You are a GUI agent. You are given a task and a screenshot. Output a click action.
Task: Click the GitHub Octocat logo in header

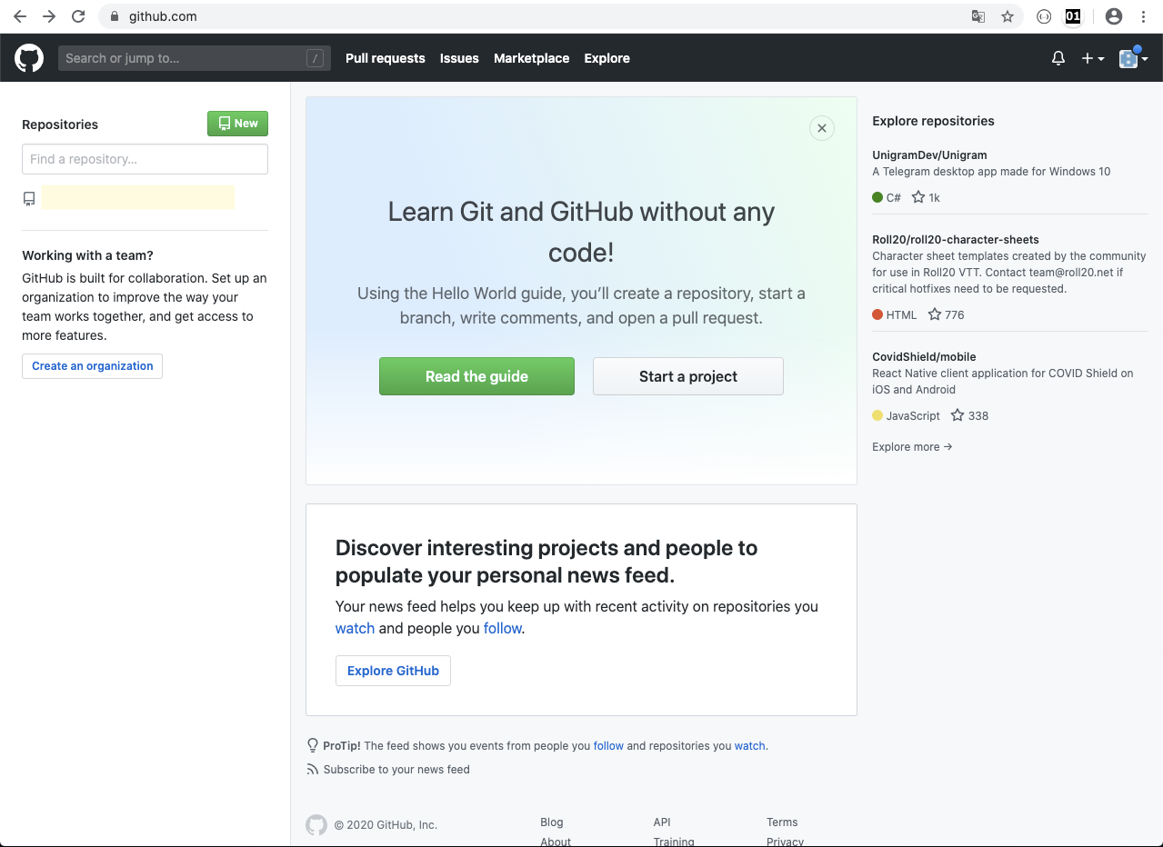pos(29,58)
